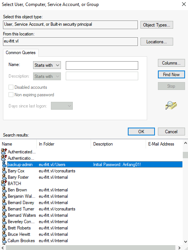Click the vertical scrollbar thumb in results
Viewport: 188px width, 250px height.
click(185, 155)
